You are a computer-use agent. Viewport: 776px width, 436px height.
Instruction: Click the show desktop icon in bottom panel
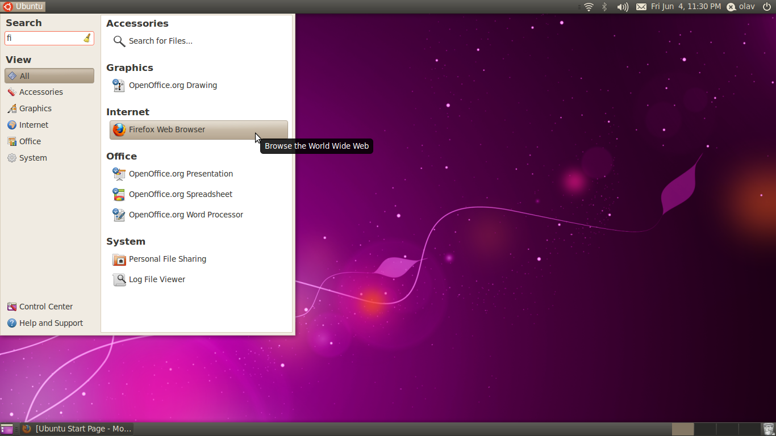[7, 429]
